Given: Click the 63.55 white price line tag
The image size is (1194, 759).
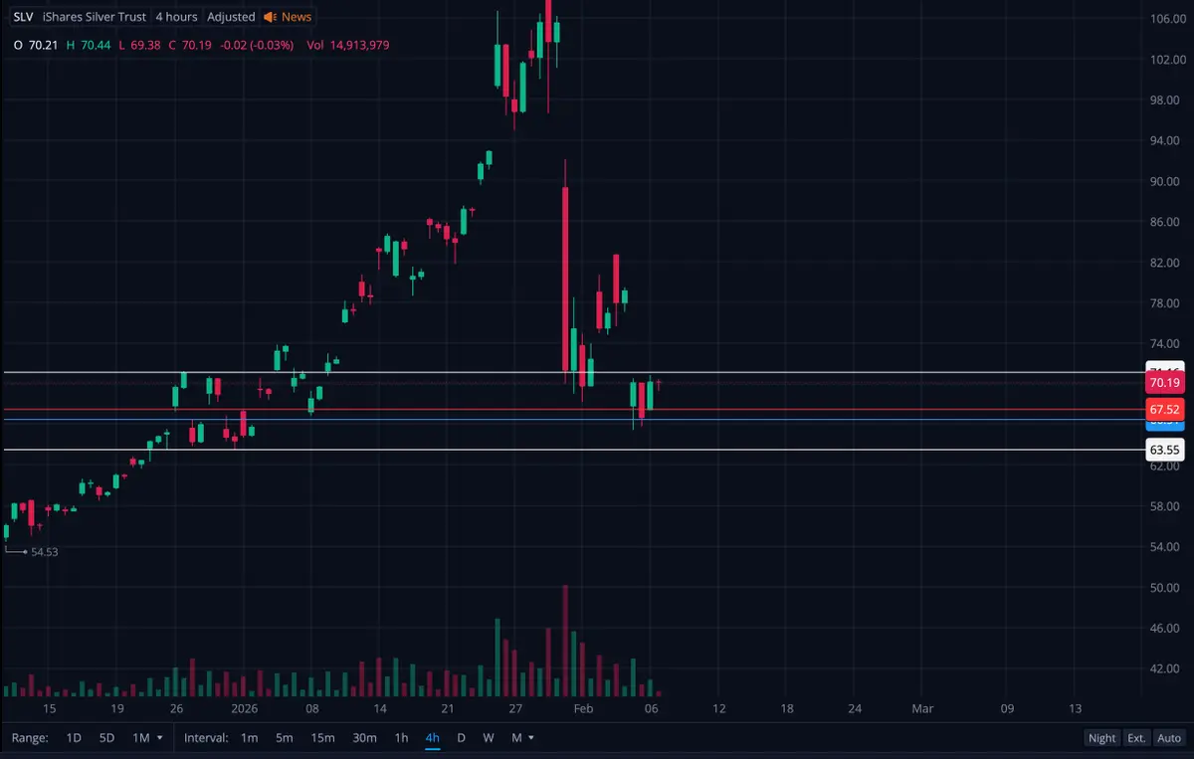Looking at the screenshot, I should pos(1164,450).
